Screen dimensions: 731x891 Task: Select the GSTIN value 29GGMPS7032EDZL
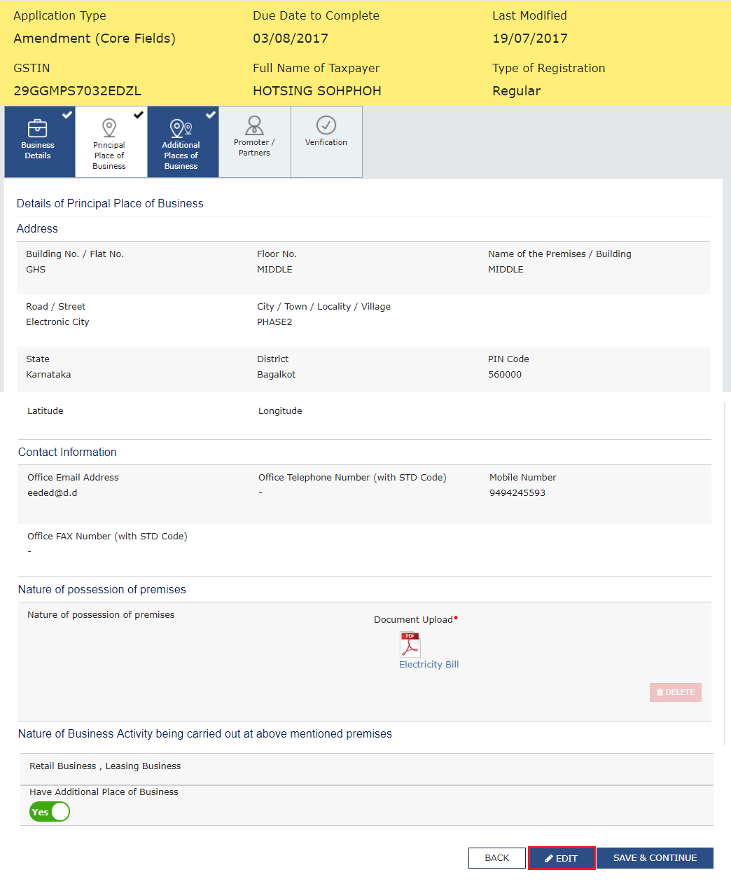(77, 90)
